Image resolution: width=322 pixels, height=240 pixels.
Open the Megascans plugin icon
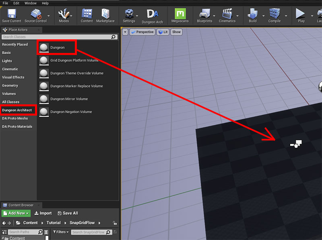(x=180, y=14)
